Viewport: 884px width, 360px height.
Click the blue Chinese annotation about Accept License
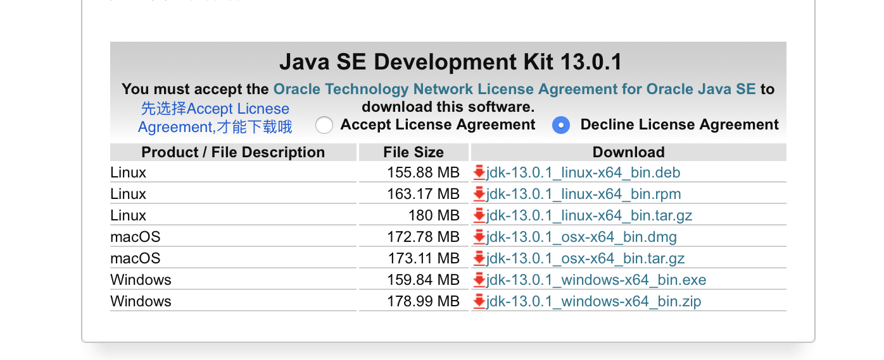215,118
